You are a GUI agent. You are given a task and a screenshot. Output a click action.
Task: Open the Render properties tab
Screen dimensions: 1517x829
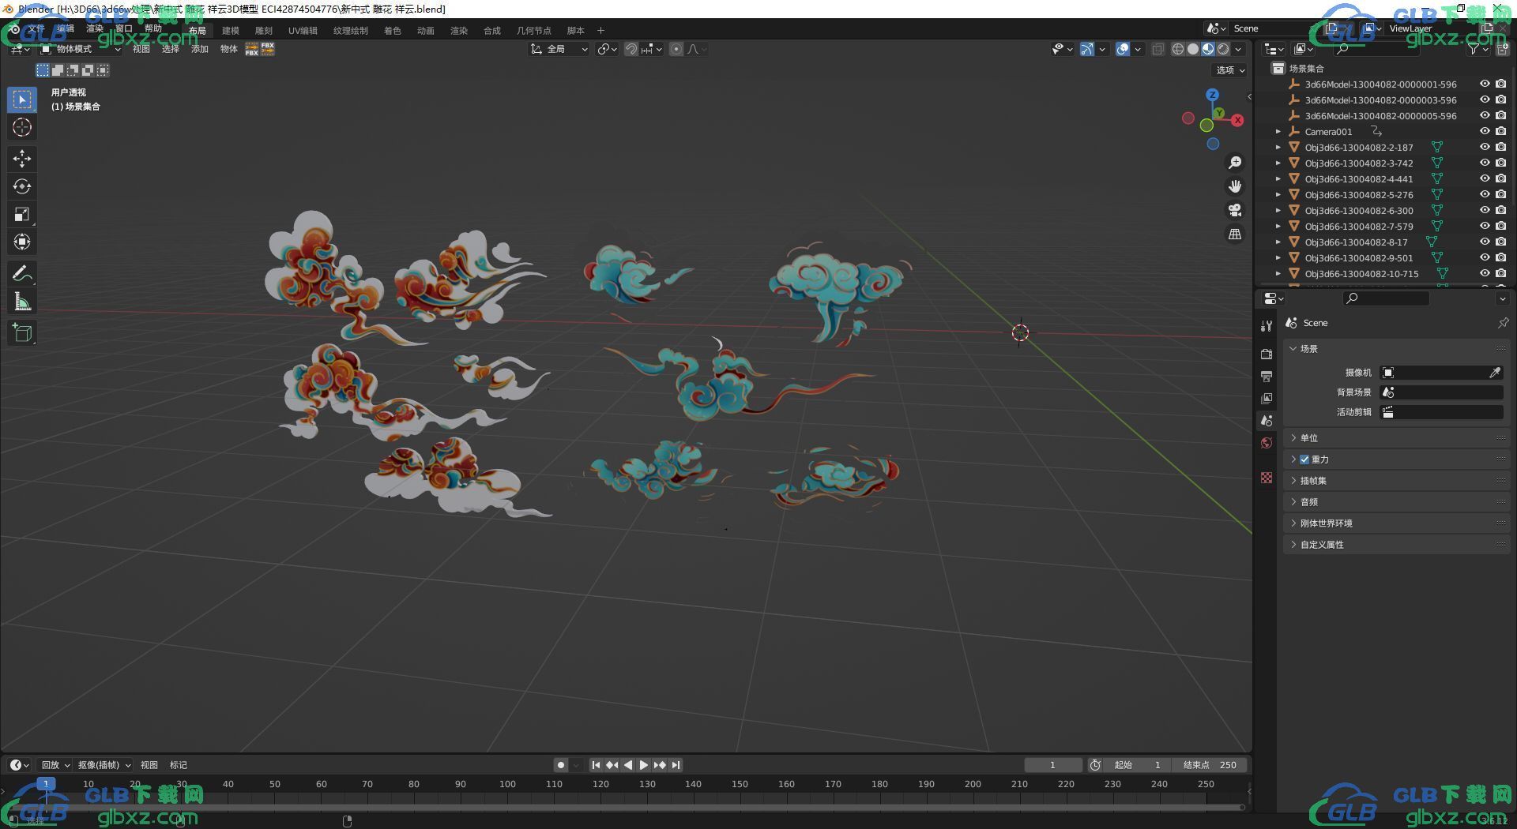(x=1267, y=354)
